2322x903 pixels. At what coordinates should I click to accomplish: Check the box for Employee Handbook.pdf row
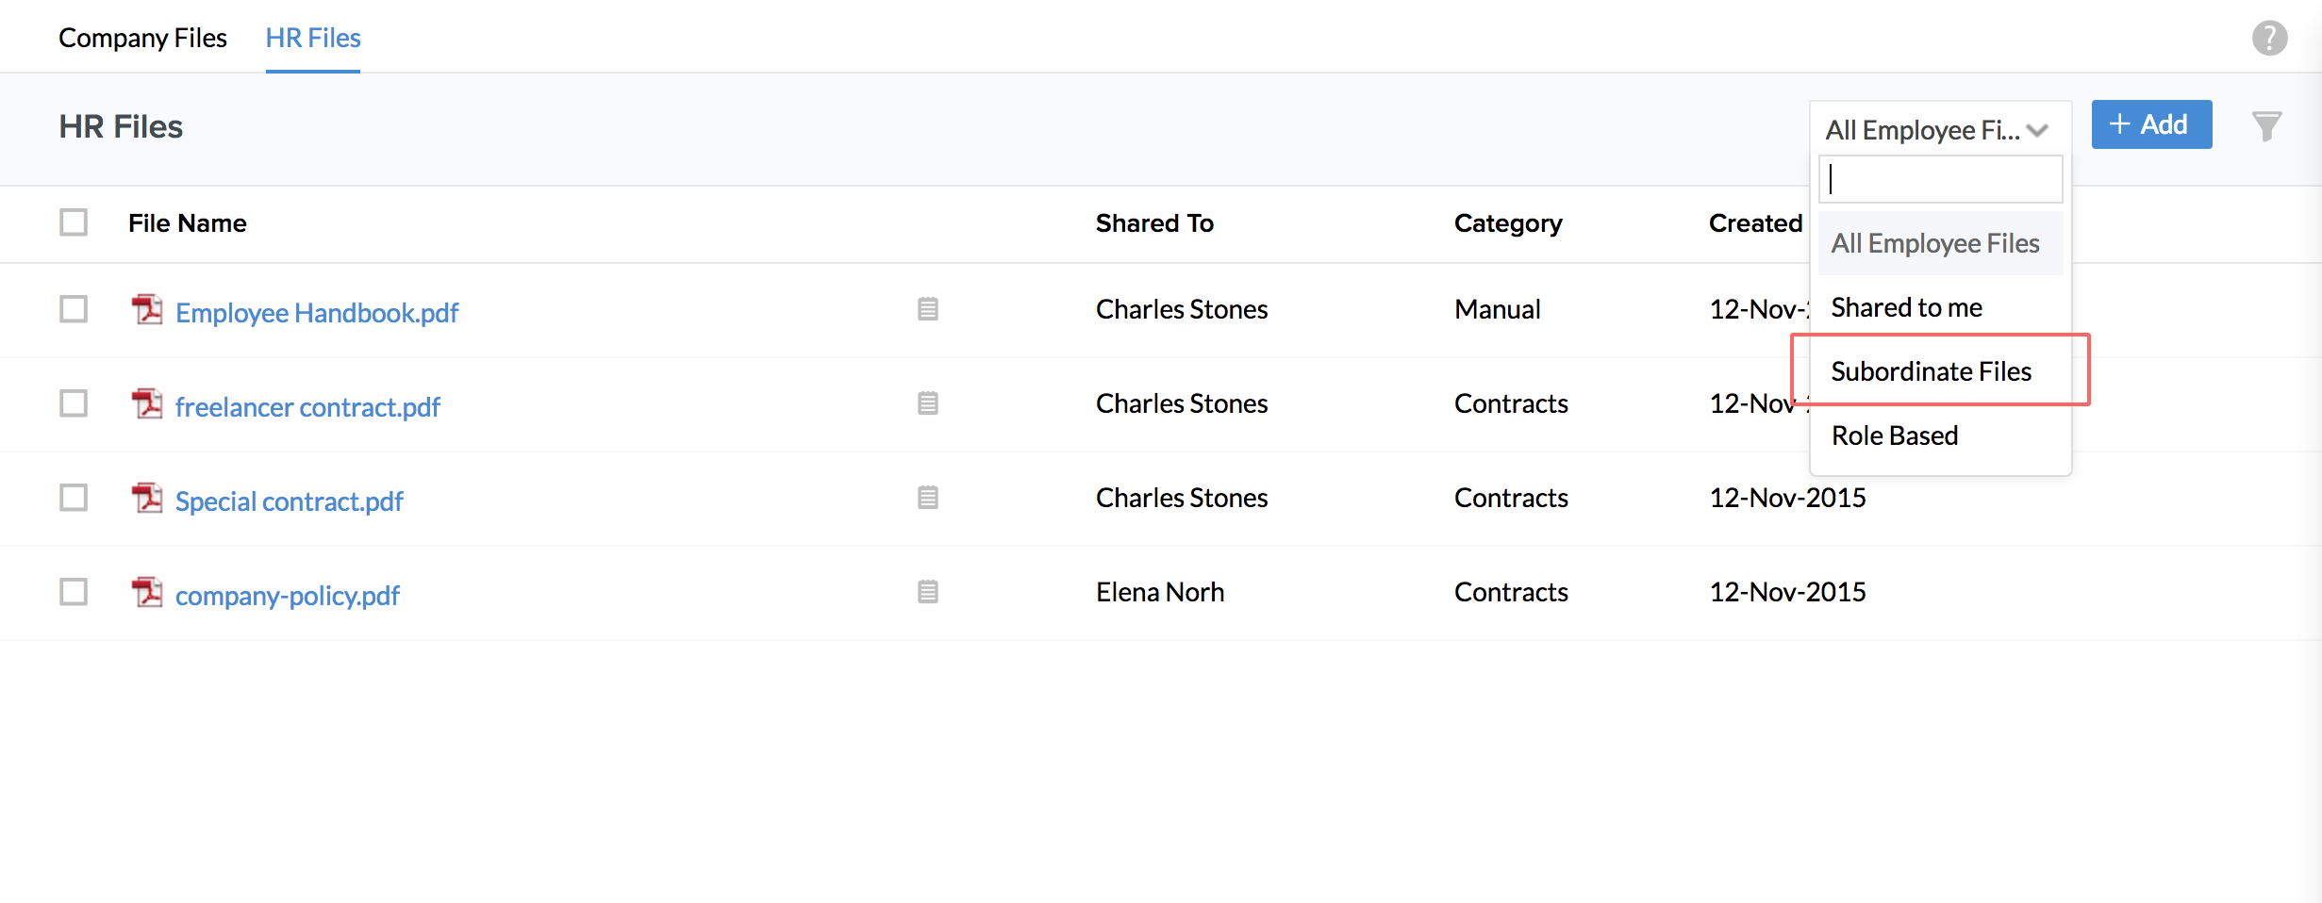tap(74, 309)
